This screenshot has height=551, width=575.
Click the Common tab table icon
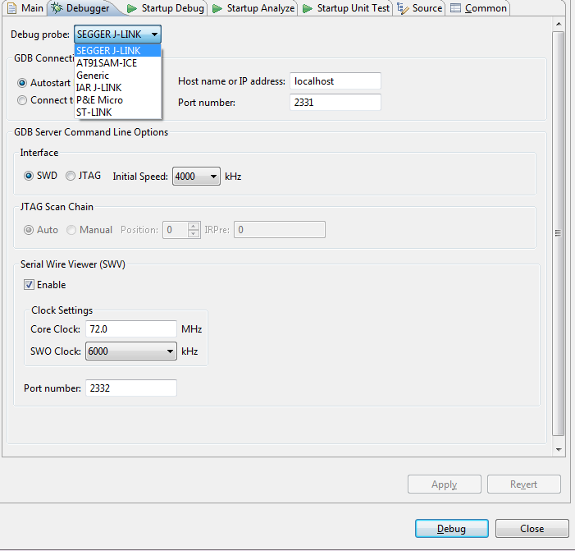[455, 8]
